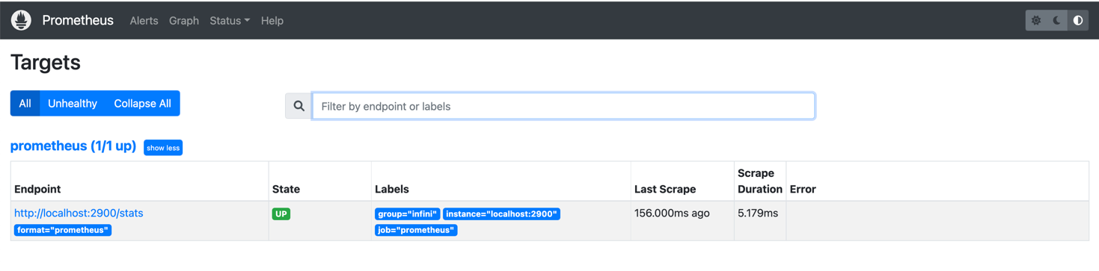Click the Last Scrape column header
This screenshot has height=271, width=1099.
pos(665,189)
